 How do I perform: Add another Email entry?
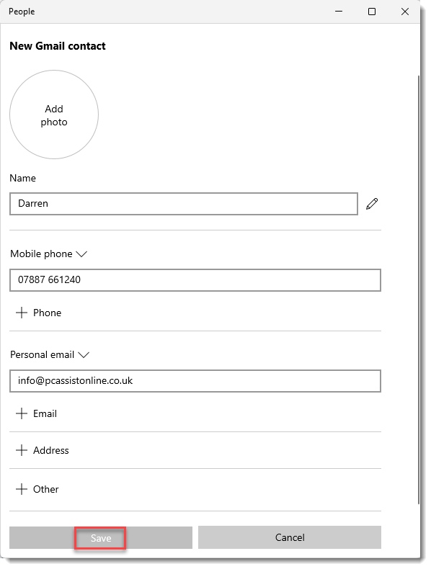pyautogui.click(x=36, y=413)
